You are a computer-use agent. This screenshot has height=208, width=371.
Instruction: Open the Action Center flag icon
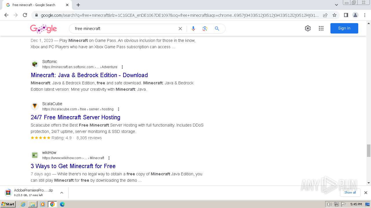[343, 204]
